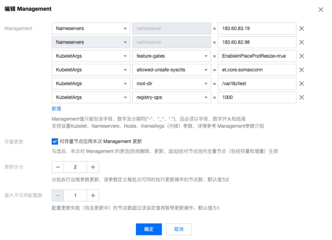
Task: Delete the root-dir row
Action: pos(302,83)
